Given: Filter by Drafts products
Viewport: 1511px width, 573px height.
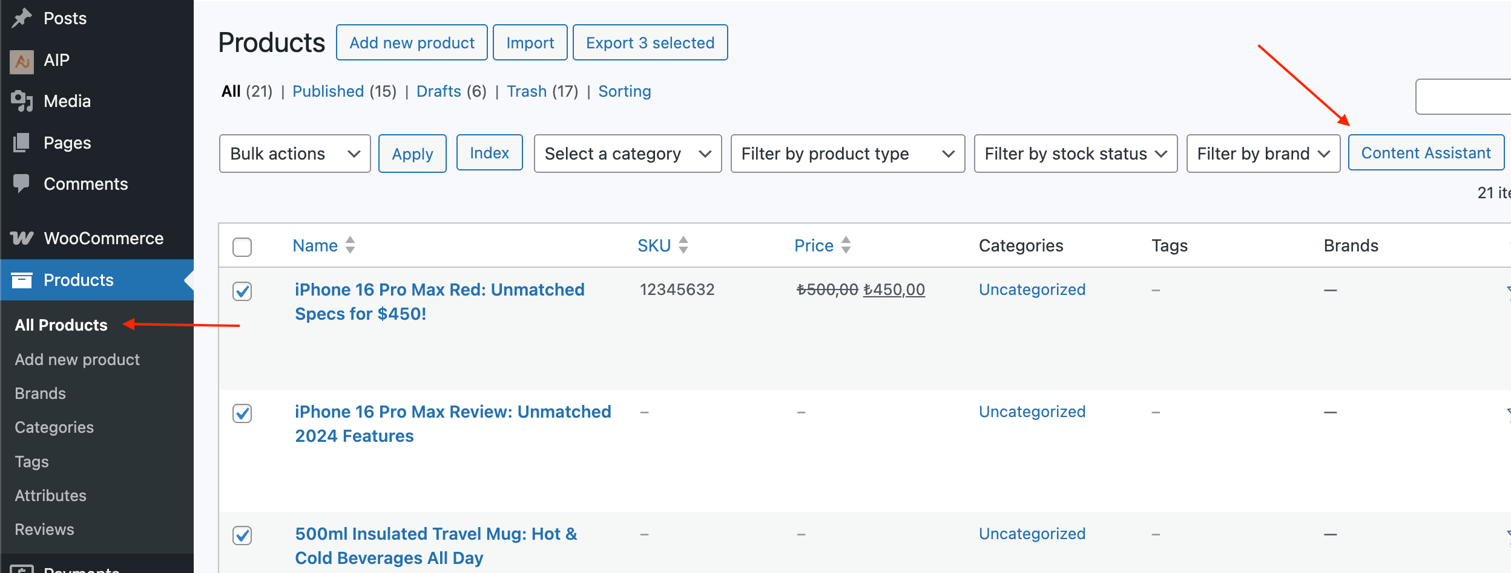Looking at the screenshot, I should 439,91.
